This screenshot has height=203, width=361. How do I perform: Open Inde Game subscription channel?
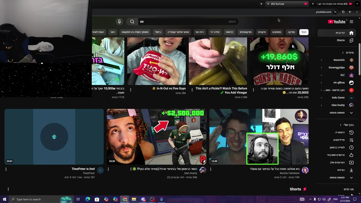coord(337,98)
